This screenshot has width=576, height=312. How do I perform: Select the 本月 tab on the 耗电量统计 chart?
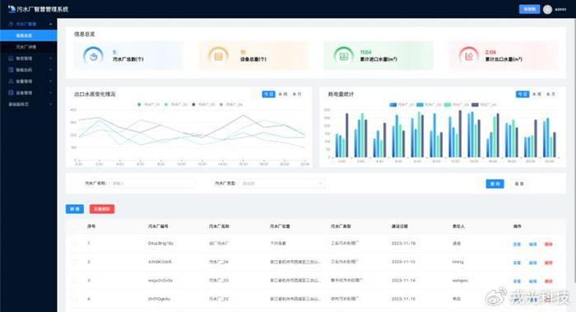click(550, 95)
